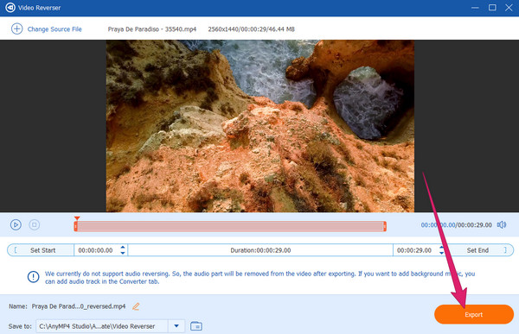Maximize the Video Reverser window
Screen dimensions: 519x334
492,7
